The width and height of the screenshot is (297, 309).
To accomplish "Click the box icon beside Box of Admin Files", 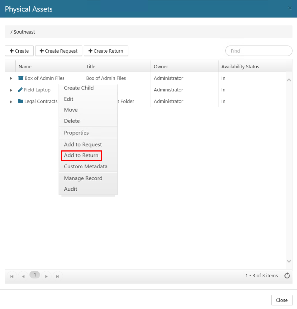I will point(21,78).
